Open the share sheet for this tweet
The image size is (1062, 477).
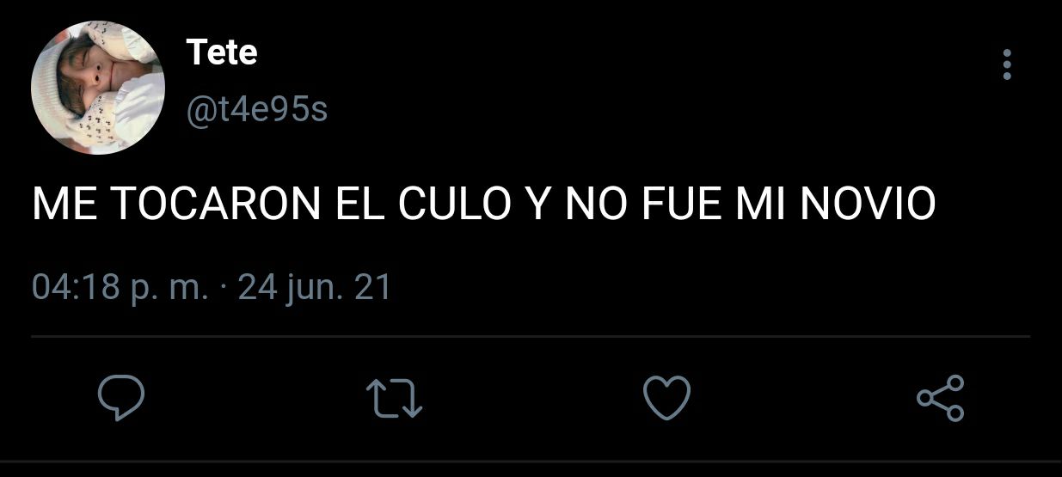(x=941, y=399)
